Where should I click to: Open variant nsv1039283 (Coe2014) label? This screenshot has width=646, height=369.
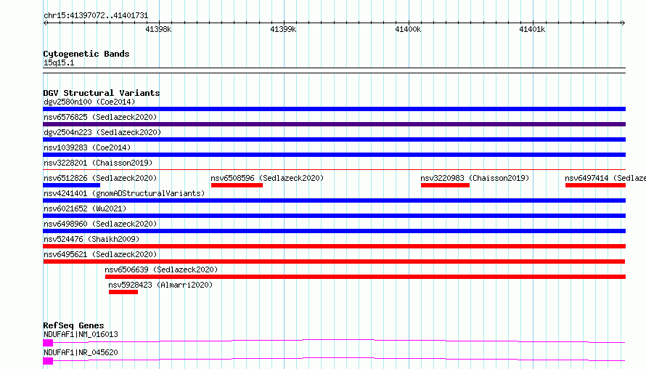[87, 147]
